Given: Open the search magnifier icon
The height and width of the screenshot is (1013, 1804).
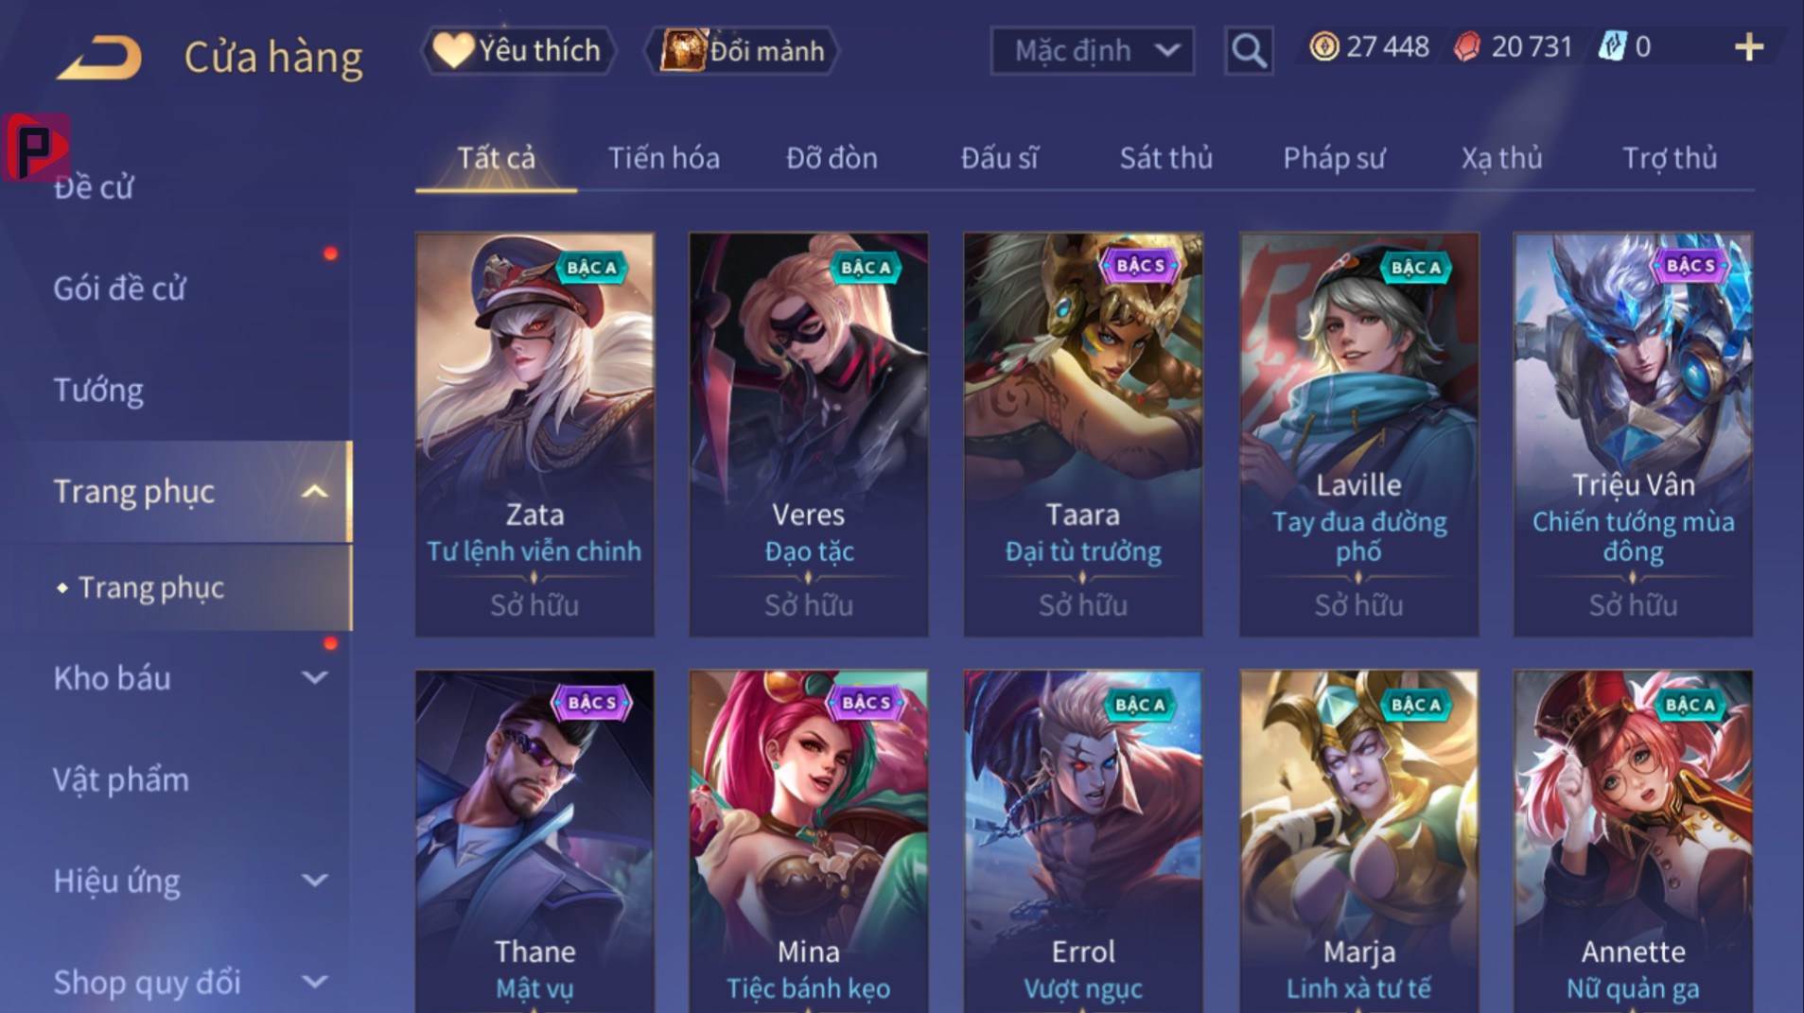Looking at the screenshot, I should point(1248,50).
